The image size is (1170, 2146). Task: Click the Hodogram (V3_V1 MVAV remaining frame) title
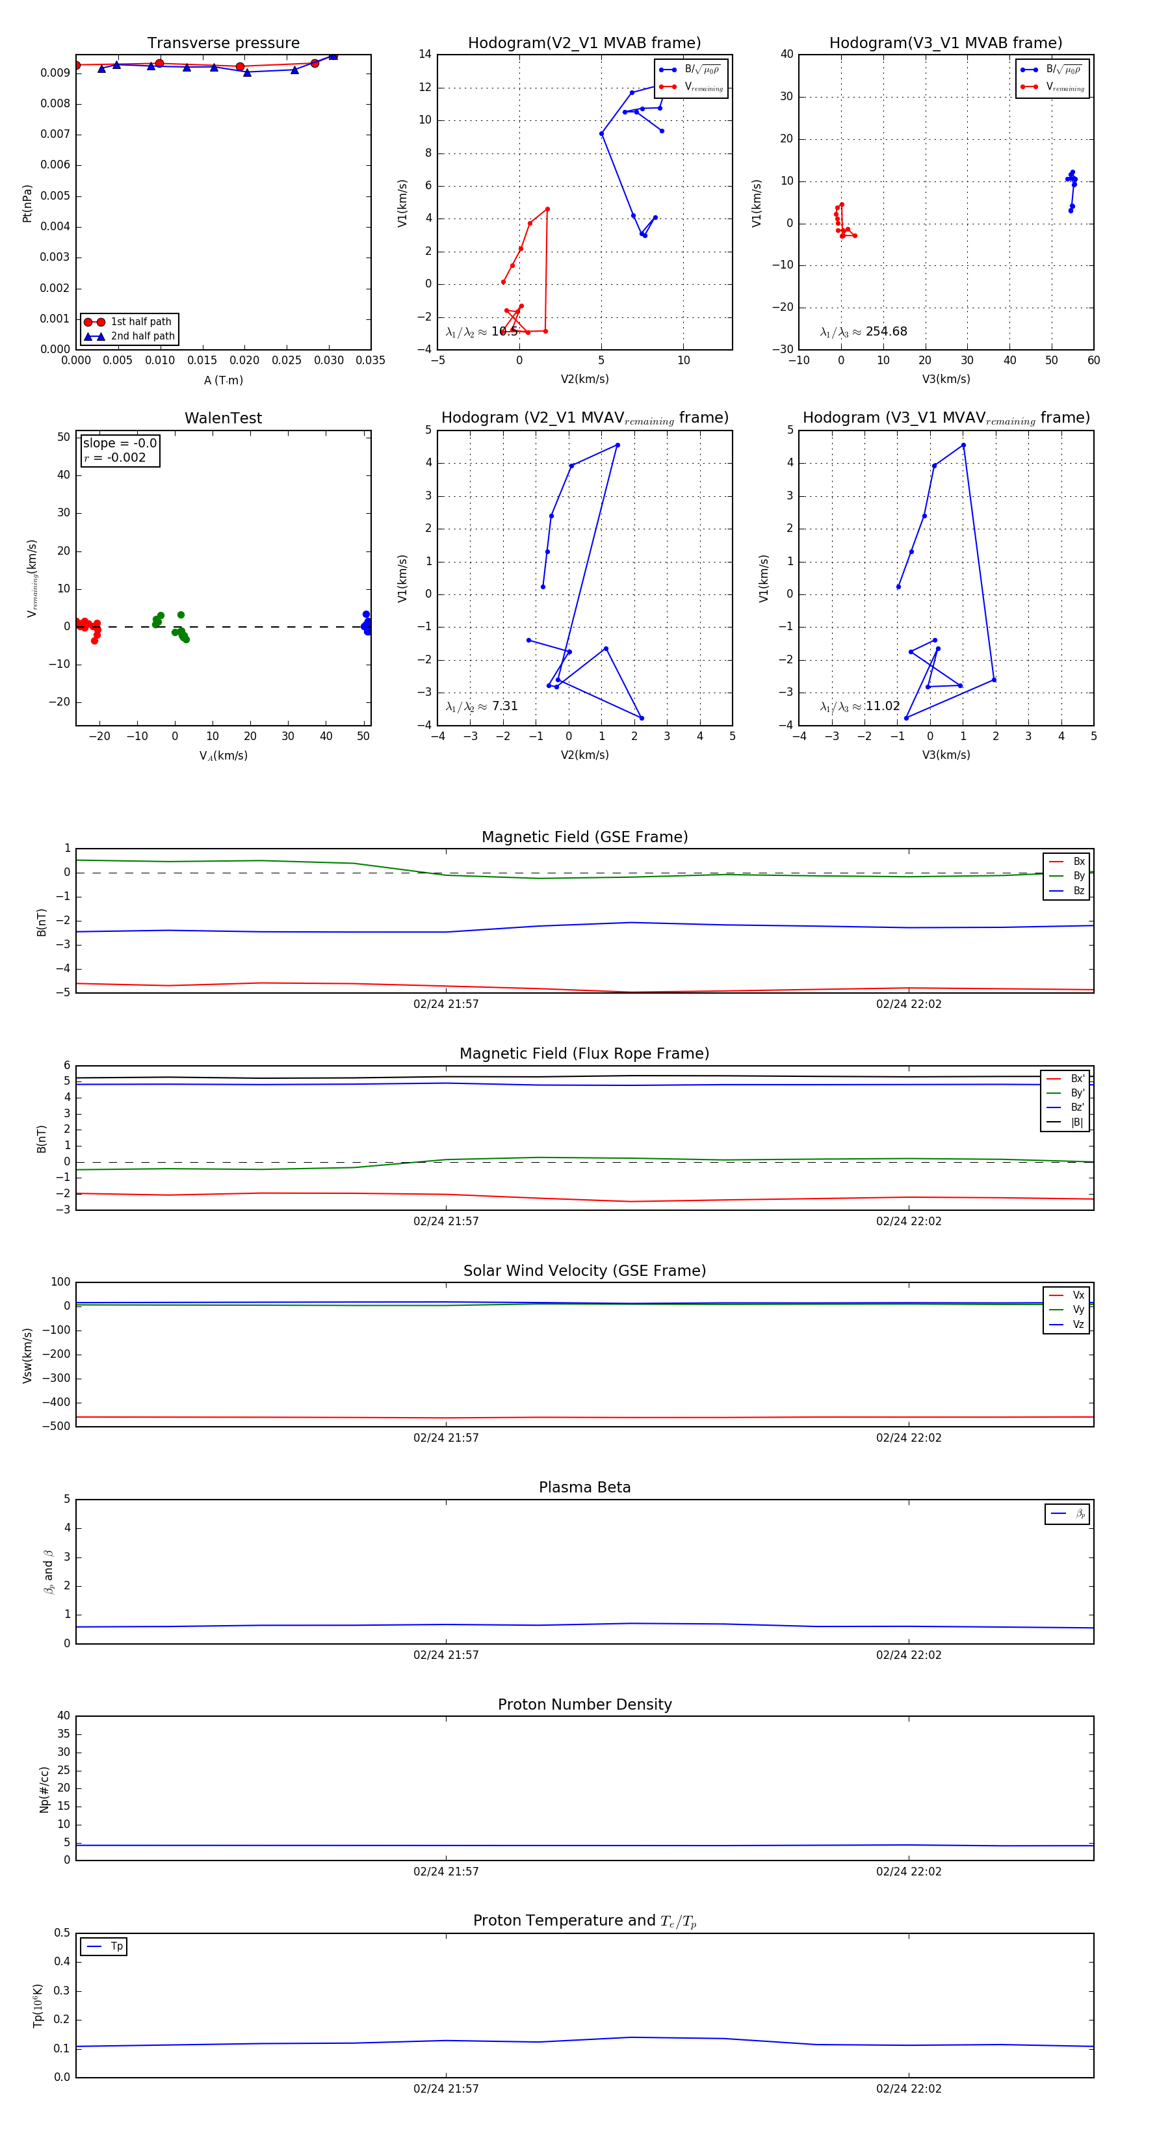point(946,418)
